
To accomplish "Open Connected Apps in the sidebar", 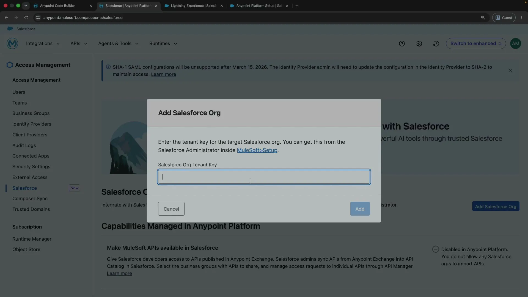I will click(31, 156).
